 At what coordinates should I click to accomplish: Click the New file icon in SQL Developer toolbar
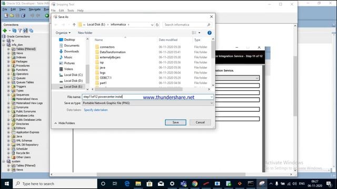pos(6,16)
